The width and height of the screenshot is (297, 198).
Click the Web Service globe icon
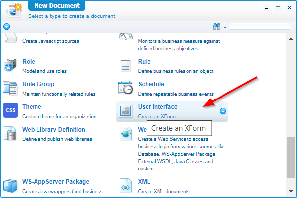pos(126,133)
